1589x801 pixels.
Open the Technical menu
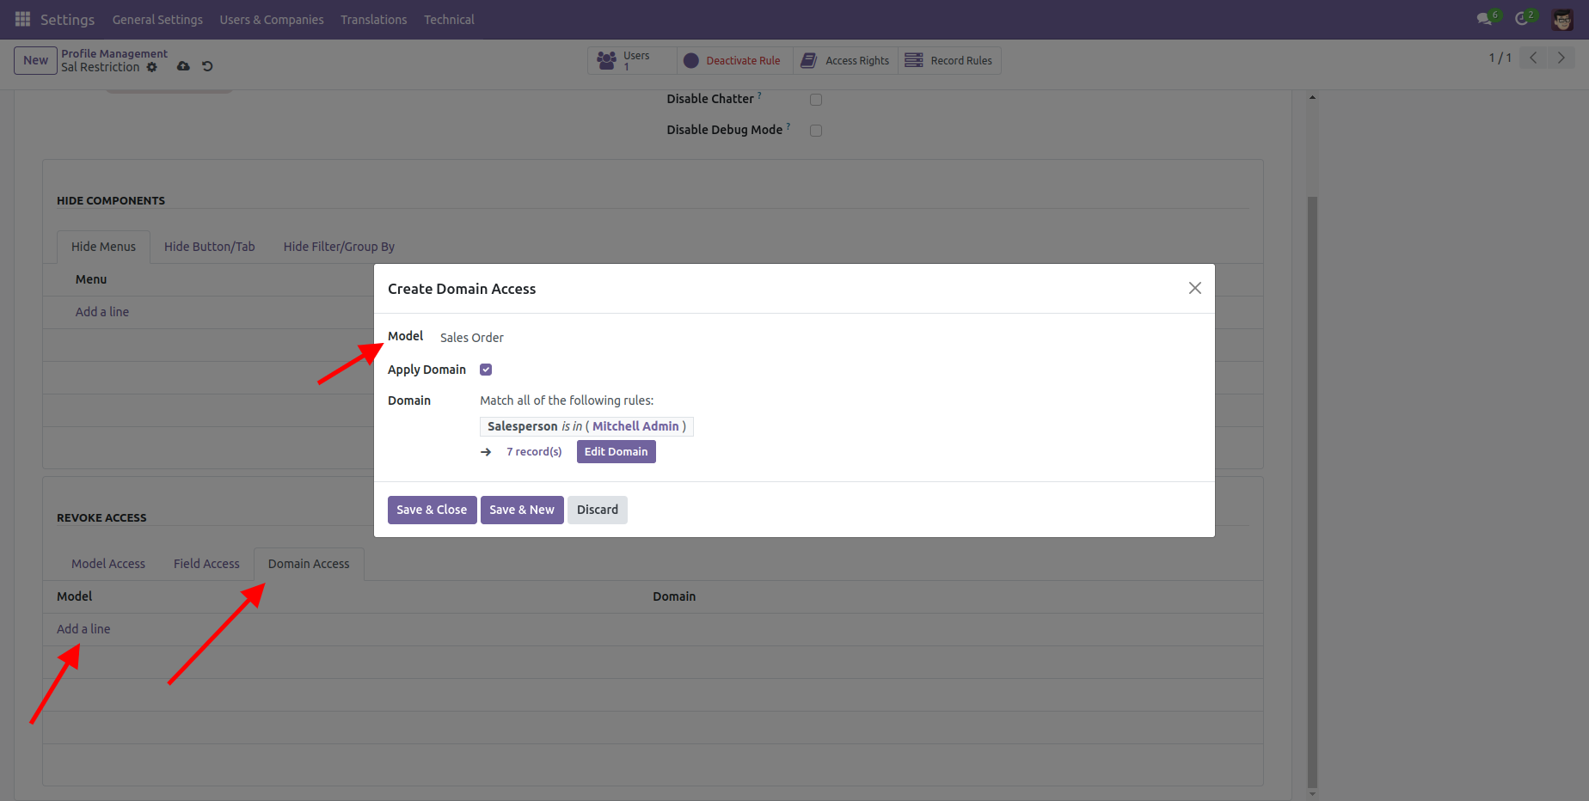449,20
